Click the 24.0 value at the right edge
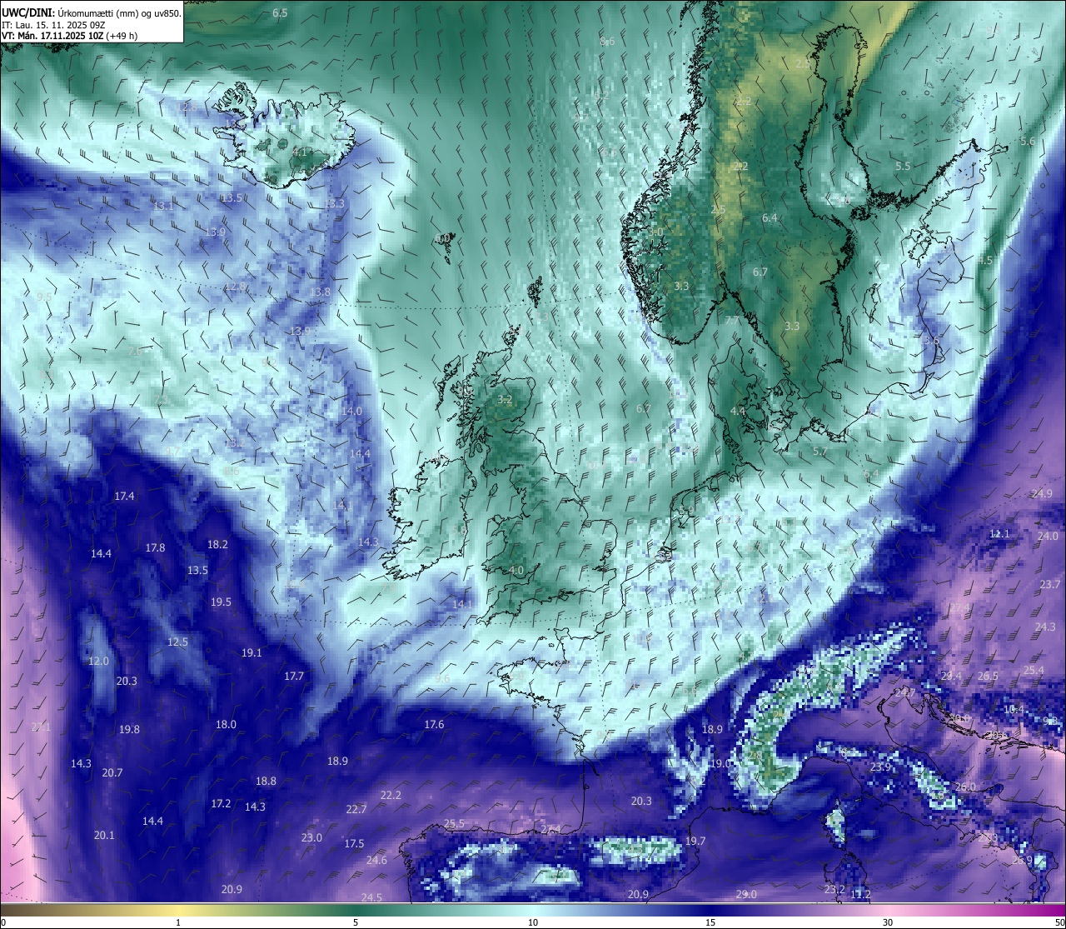Image resolution: width=1066 pixels, height=929 pixels. point(1048,536)
